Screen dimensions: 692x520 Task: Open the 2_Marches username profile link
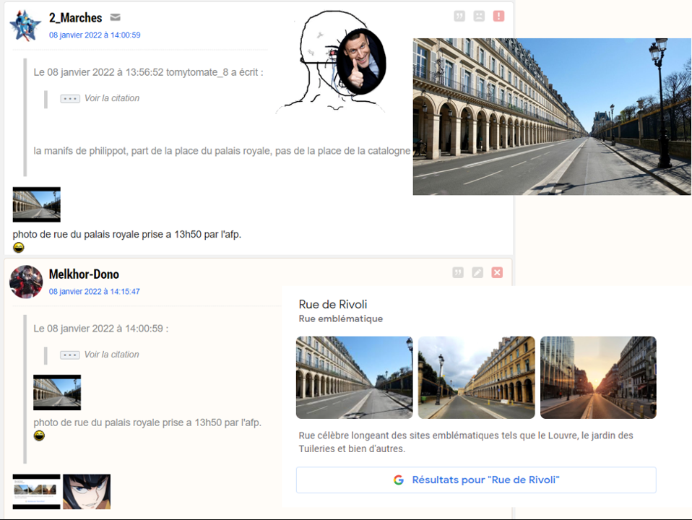[75, 18]
